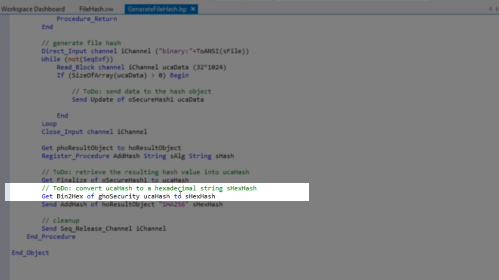Click the Register_Procedure AddHash line

[138, 156]
